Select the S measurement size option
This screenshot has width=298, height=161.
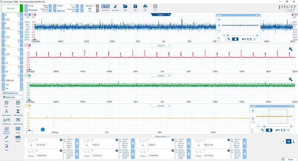(x=283, y=142)
